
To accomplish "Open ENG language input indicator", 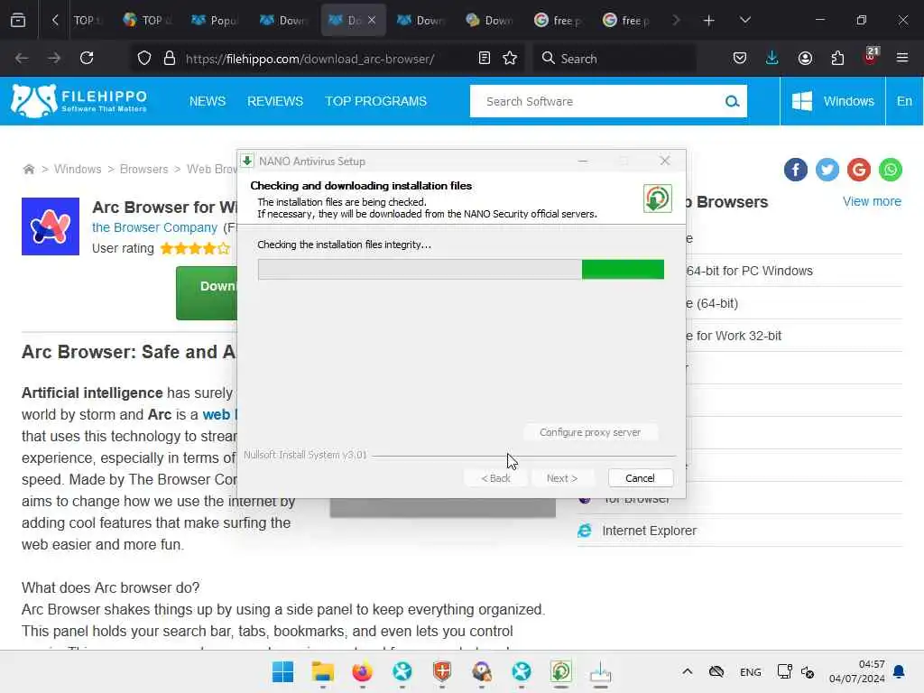I will coord(750,672).
